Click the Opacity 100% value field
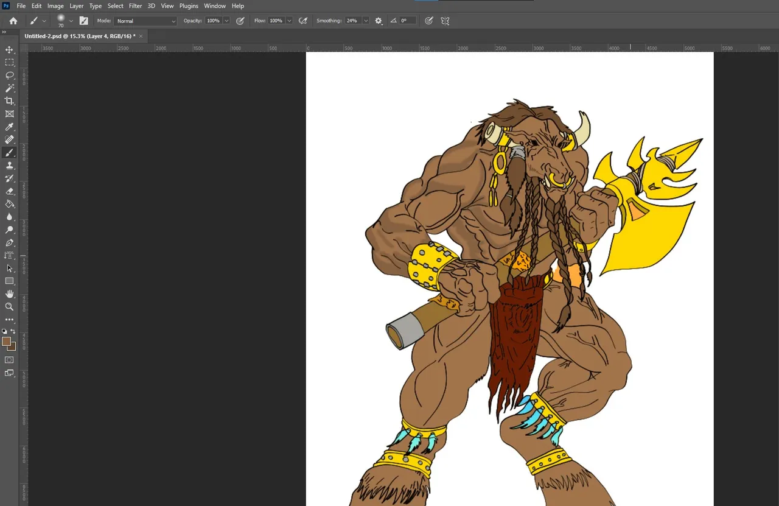Screen dimensions: 779x506 (213, 21)
